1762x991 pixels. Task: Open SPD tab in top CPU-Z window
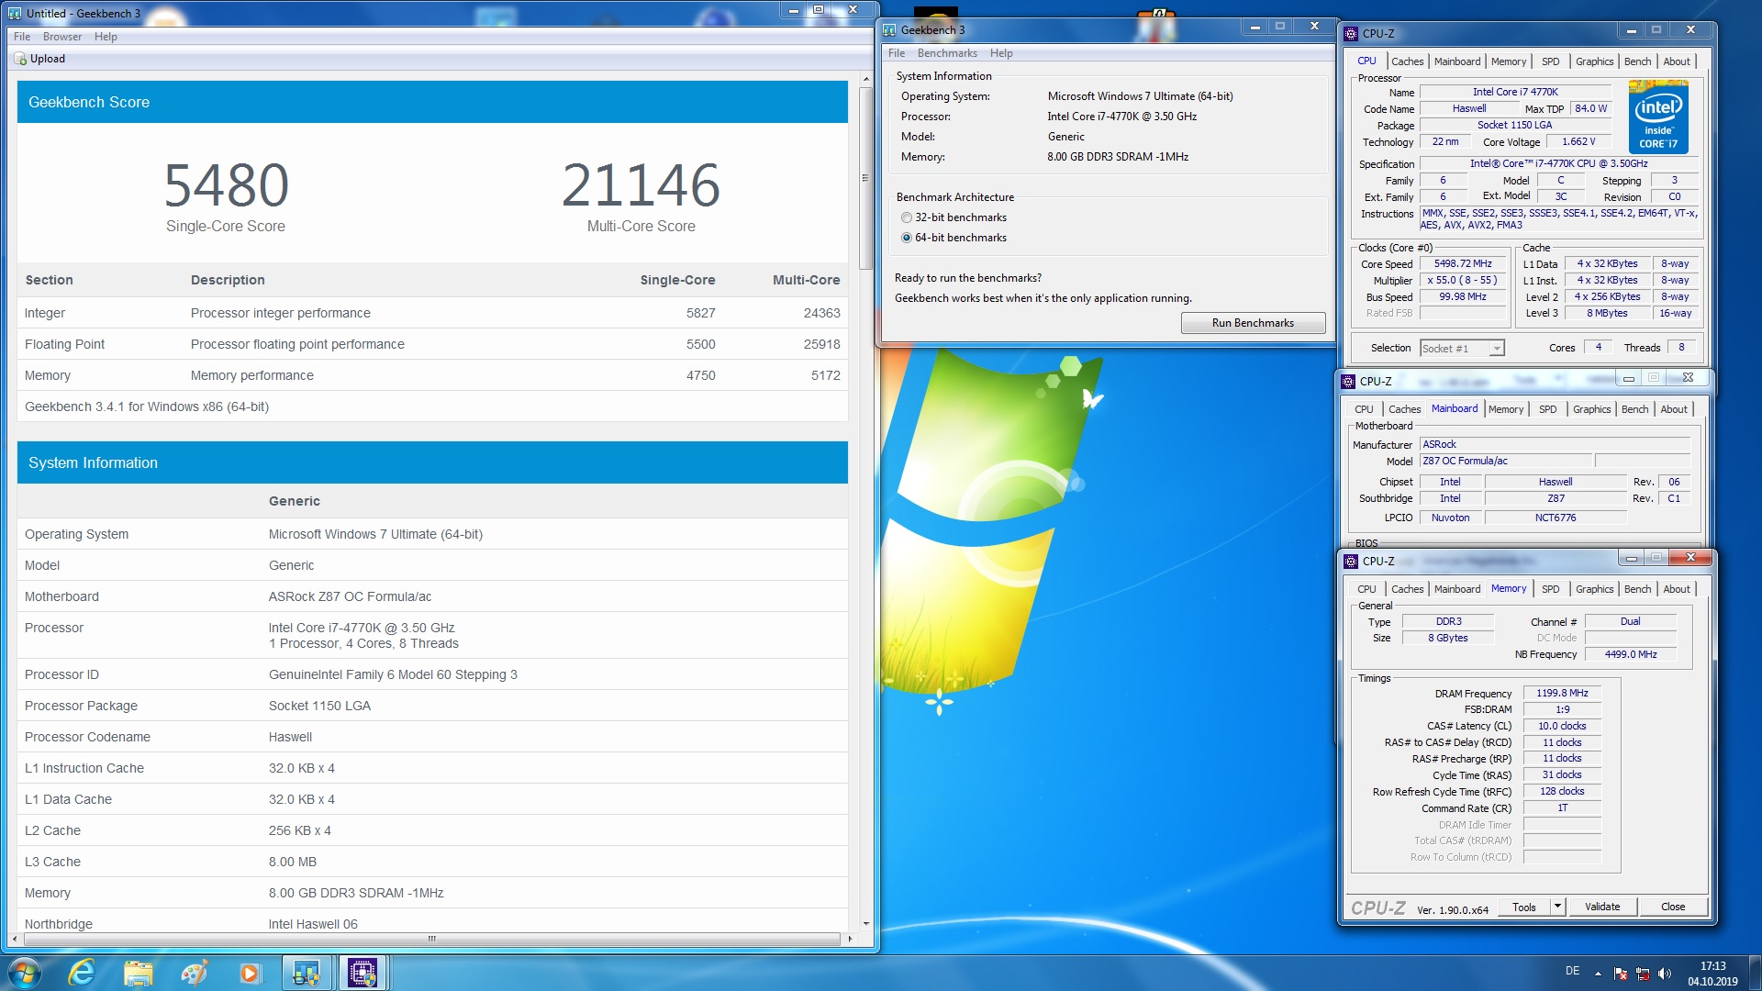[x=1550, y=61]
